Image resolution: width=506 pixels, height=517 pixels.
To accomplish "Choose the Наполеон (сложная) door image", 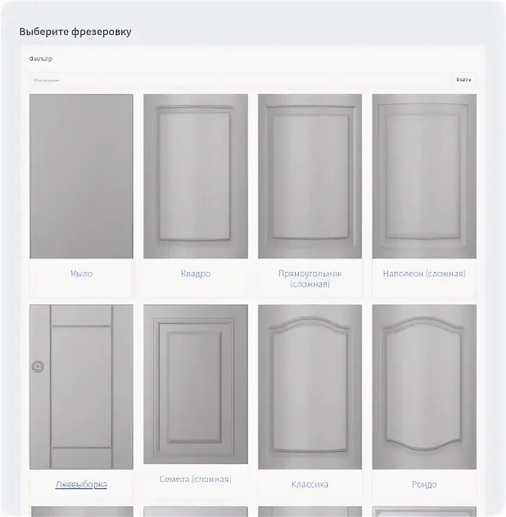I will 424,176.
